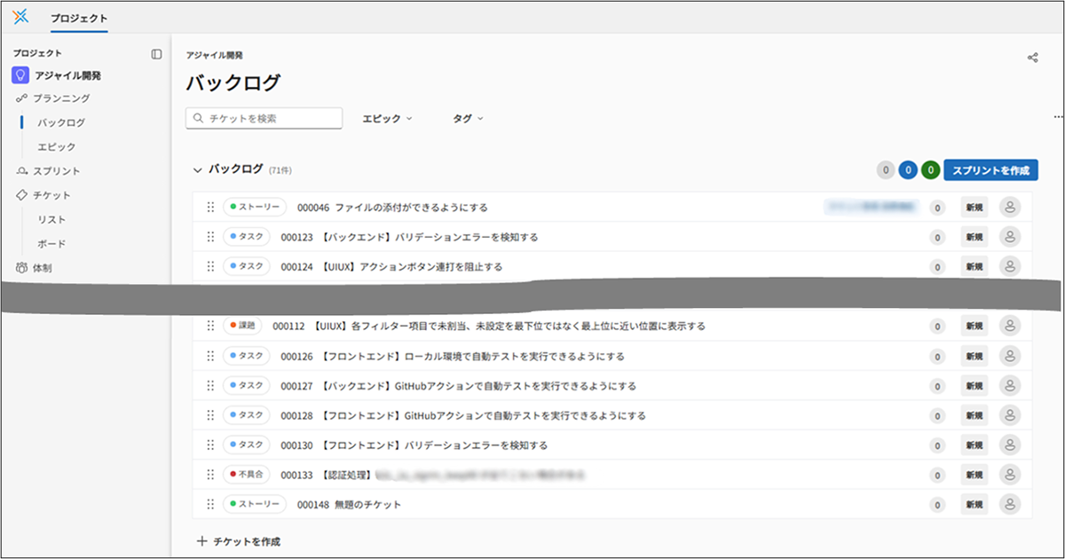Image resolution: width=1065 pixels, height=559 pixels.
Task: Open ボード view in the sidebar
Action: (51, 244)
